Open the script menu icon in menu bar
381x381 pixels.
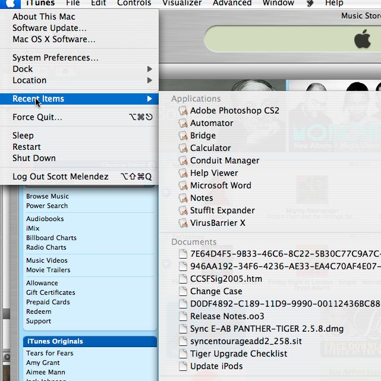click(x=310, y=3)
